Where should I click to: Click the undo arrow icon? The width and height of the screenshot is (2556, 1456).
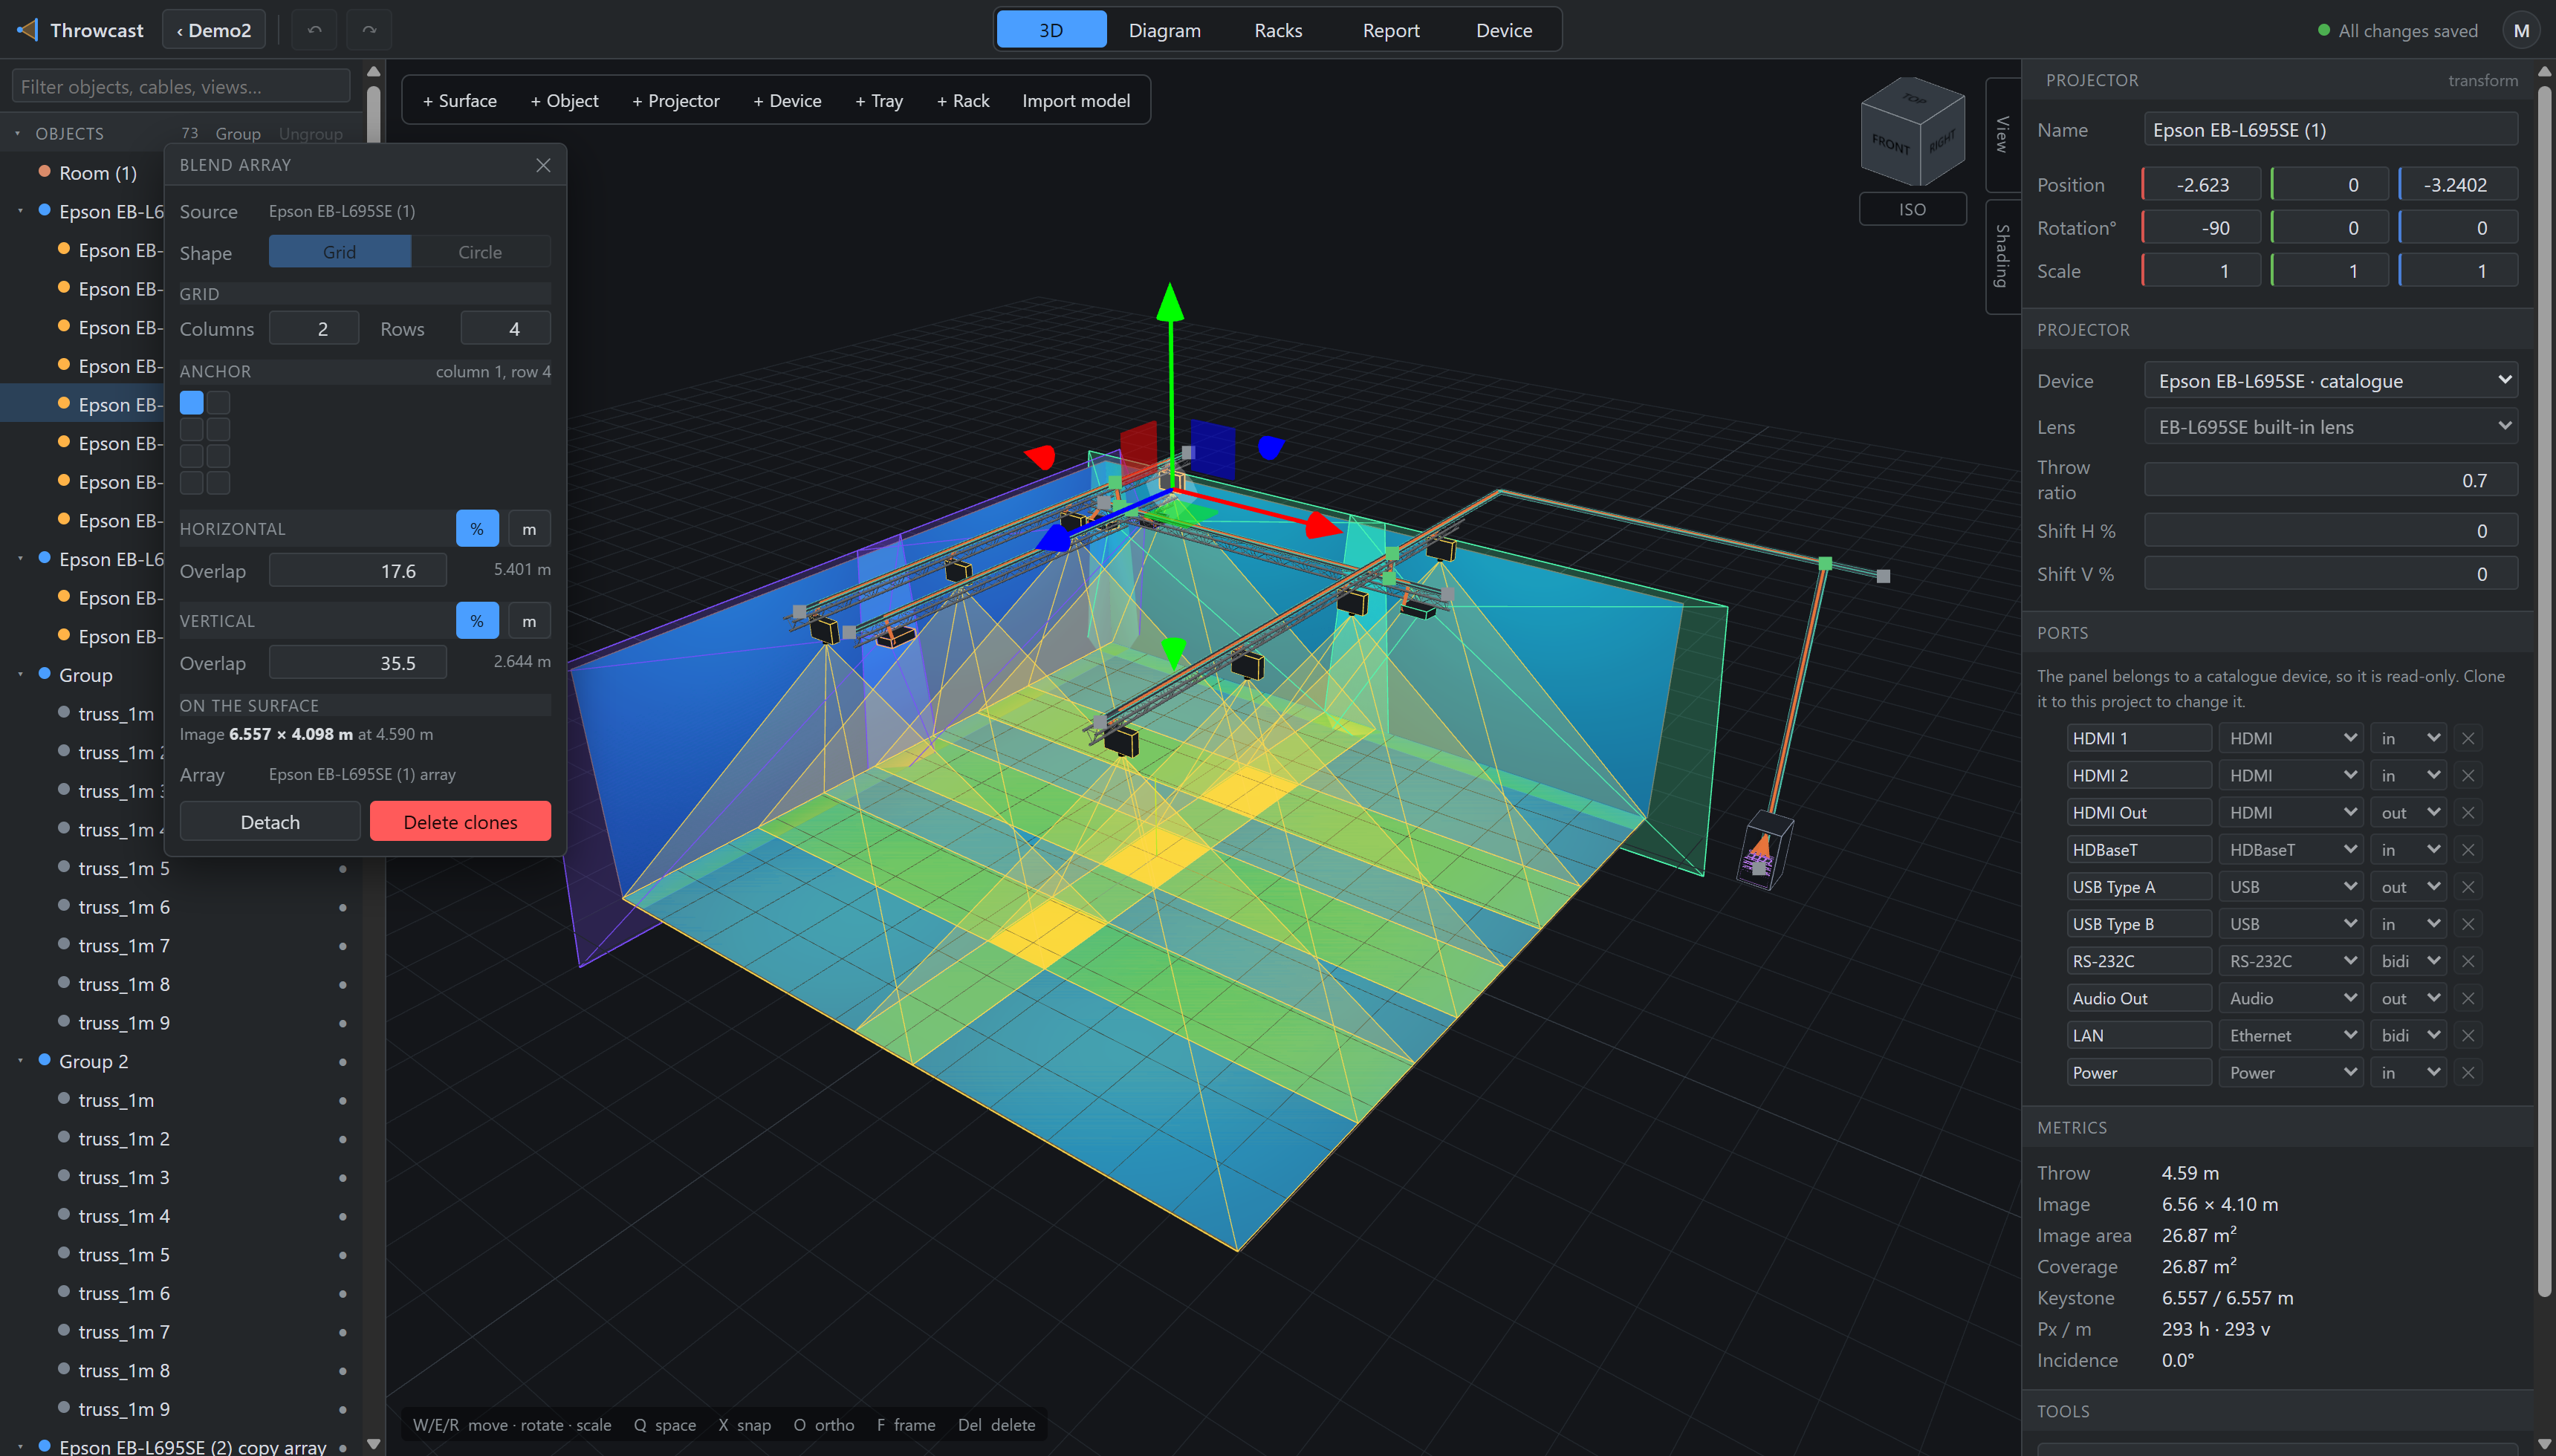314,30
